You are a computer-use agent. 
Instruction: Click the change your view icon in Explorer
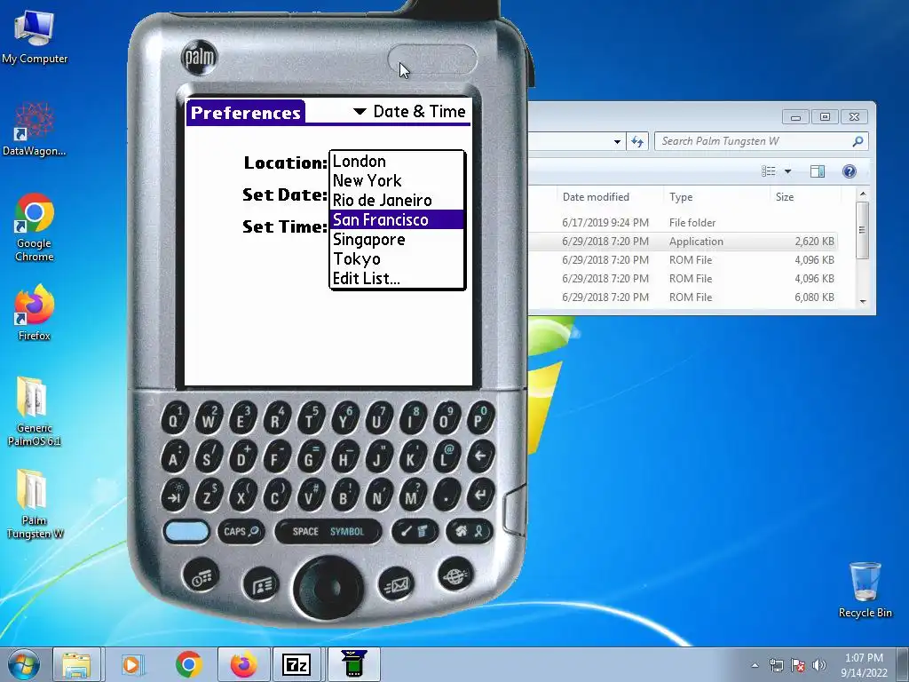769,171
